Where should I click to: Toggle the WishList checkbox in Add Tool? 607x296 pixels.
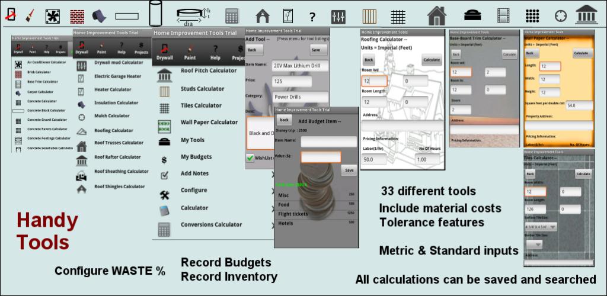coord(251,159)
